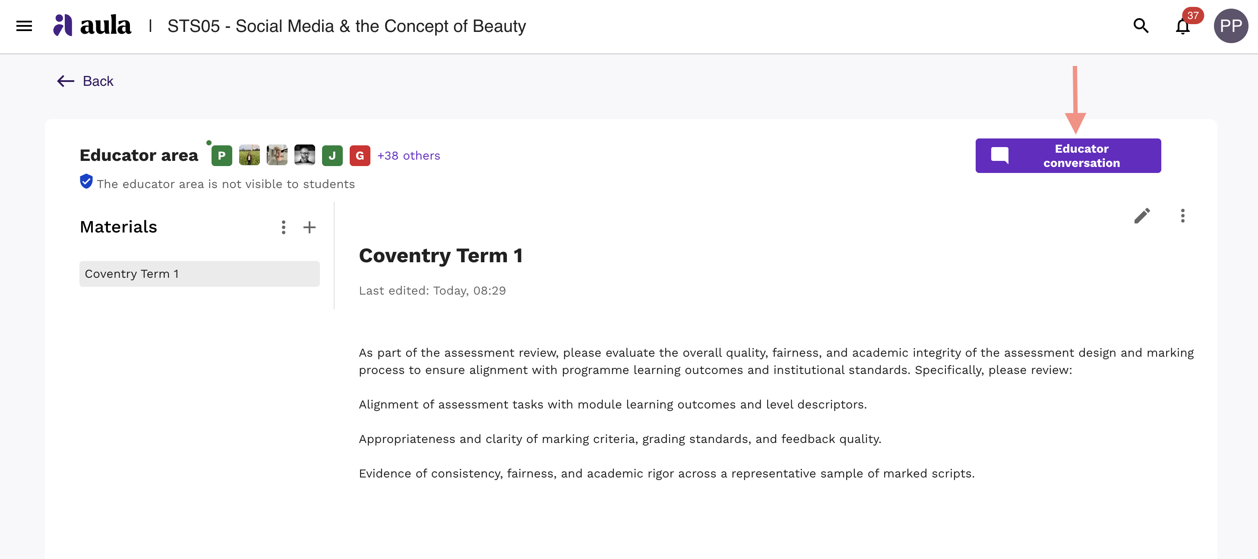Click the black-and-white bearded man avatar photo
Image resolution: width=1258 pixels, height=559 pixels.
(x=305, y=156)
